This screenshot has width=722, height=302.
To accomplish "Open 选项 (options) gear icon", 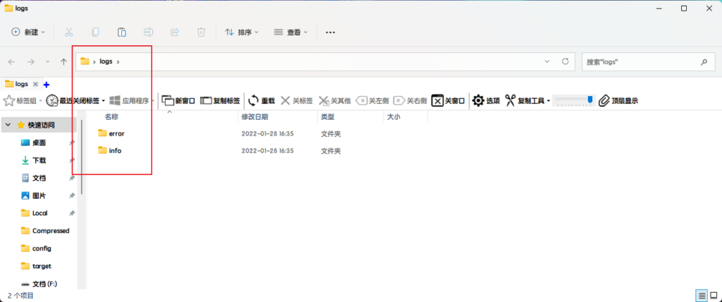I will coord(478,101).
